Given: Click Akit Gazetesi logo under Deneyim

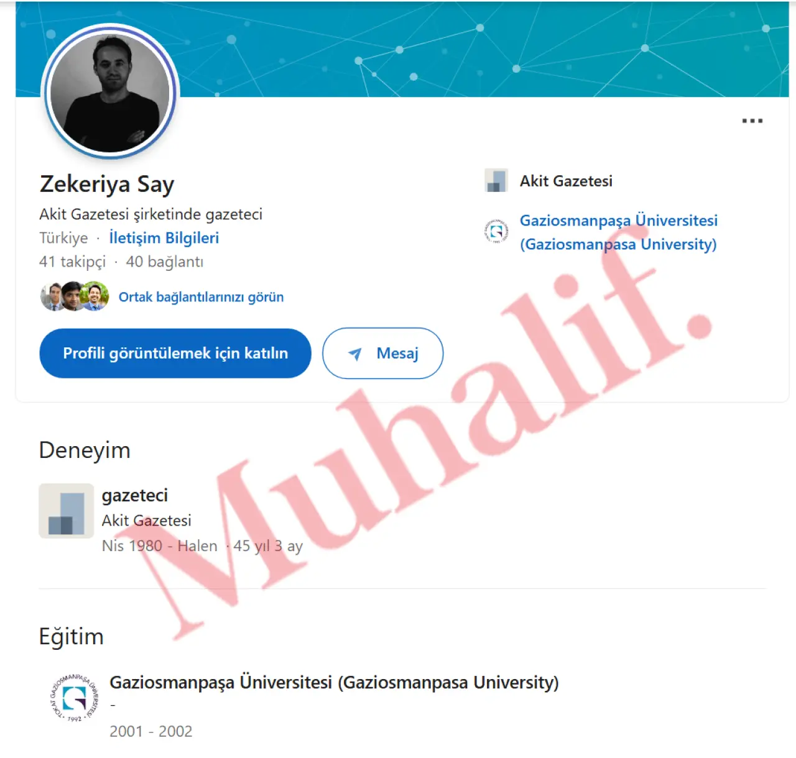Looking at the screenshot, I should pyautogui.click(x=66, y=511).
